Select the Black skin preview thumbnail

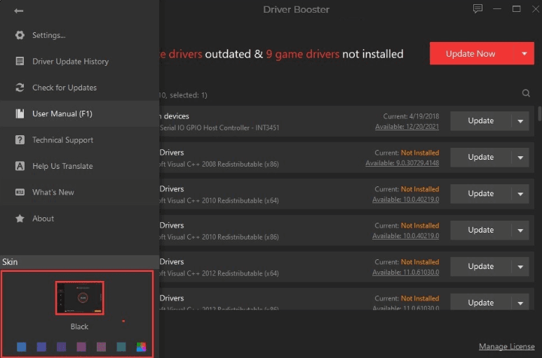tap(79, 298)
